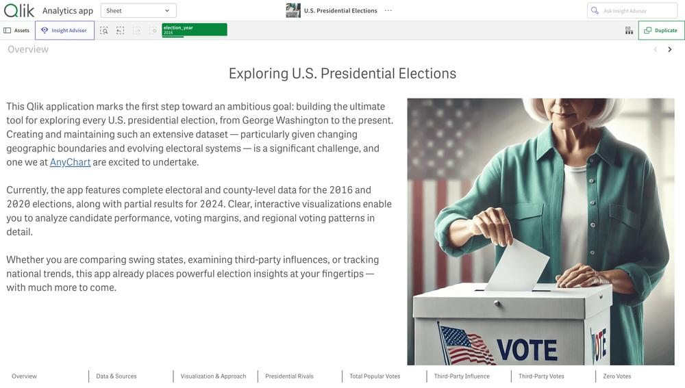
Task: Switch to the Presidential Rivals tab
Action: tap(289, 376)
